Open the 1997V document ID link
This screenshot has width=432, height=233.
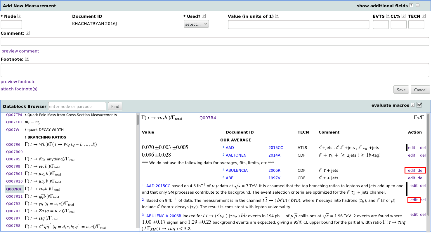(x=274, y=178)
